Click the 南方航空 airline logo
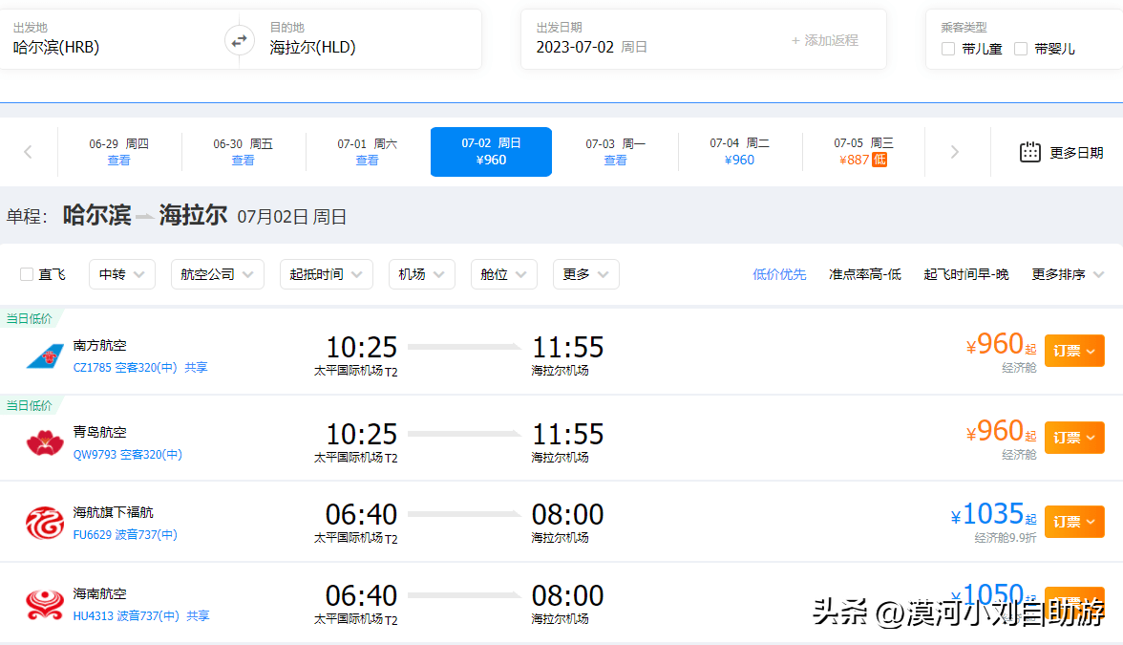 coord(45,356)
